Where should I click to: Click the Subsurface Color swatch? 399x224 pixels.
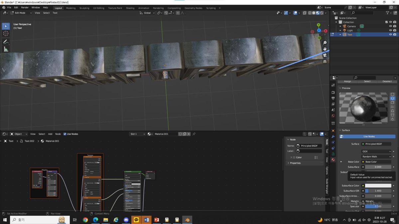pyautogui.click(x=378, y=186)
